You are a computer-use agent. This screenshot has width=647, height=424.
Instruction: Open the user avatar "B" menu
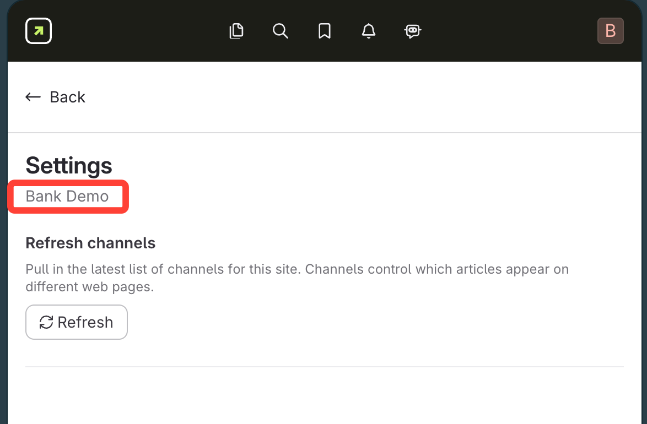click(x=611, y=31)
